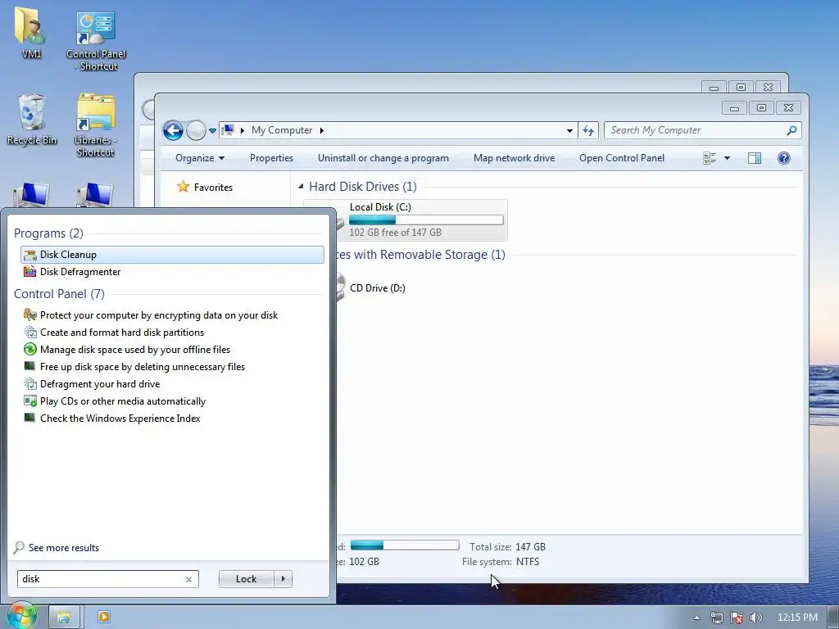Click Map network drive

click(514, 158)
